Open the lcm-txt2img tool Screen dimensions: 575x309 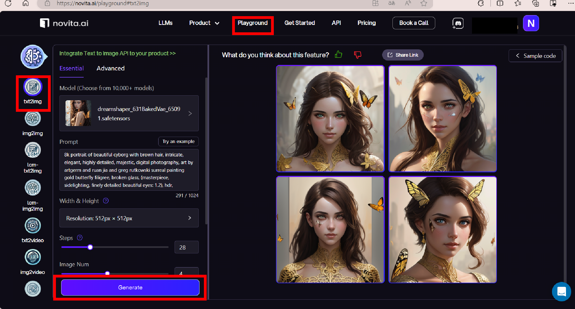(x=33, y=150)
